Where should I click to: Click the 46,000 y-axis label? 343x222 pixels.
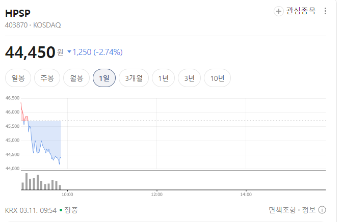point(12,112)
